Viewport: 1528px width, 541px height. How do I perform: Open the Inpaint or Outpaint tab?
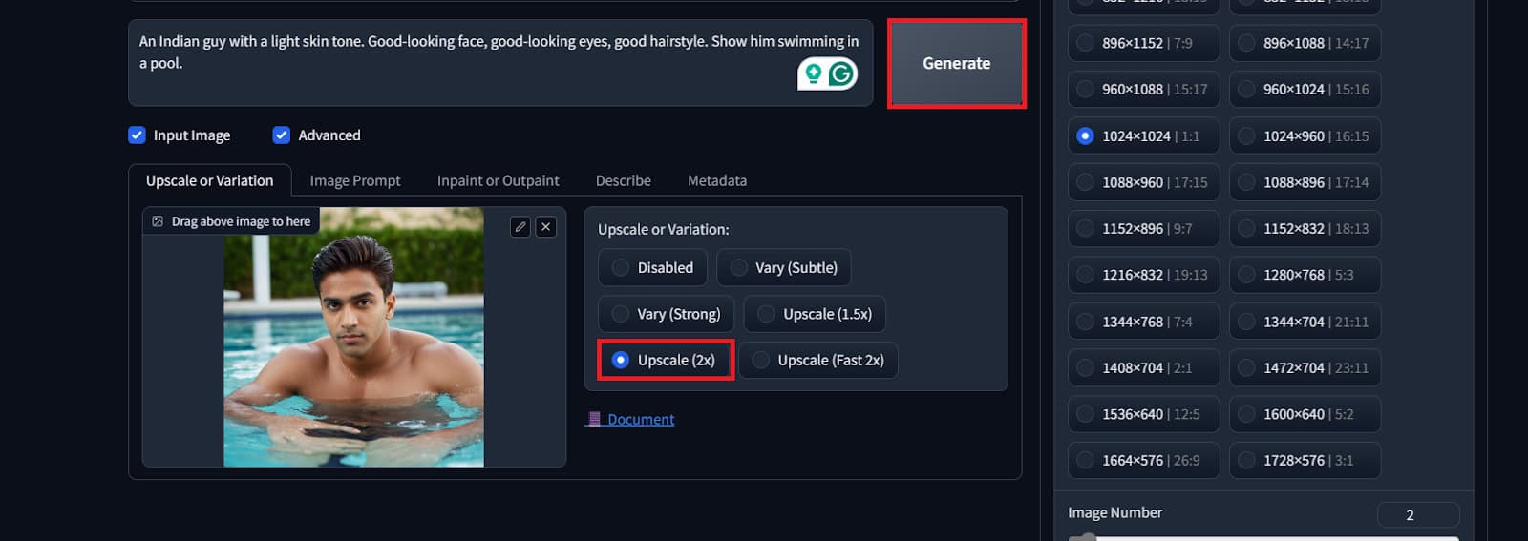point(498,180)
